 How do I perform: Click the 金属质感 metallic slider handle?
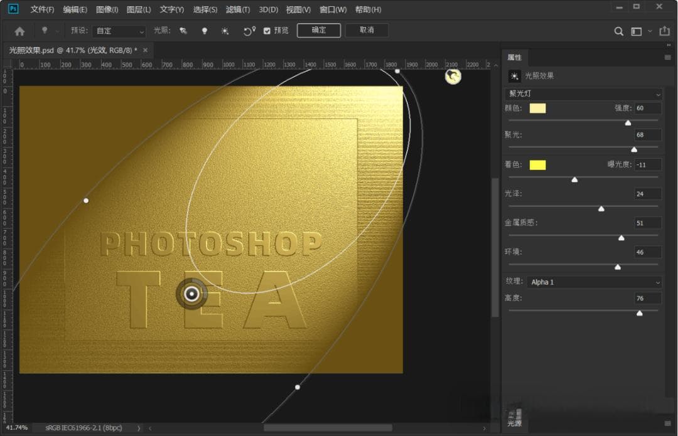621,238
